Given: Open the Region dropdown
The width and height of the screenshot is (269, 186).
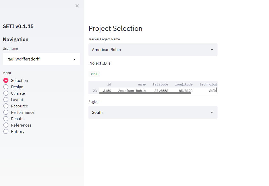Looking at the screenshot, I should pyautogui.click(x=153, y=112).
